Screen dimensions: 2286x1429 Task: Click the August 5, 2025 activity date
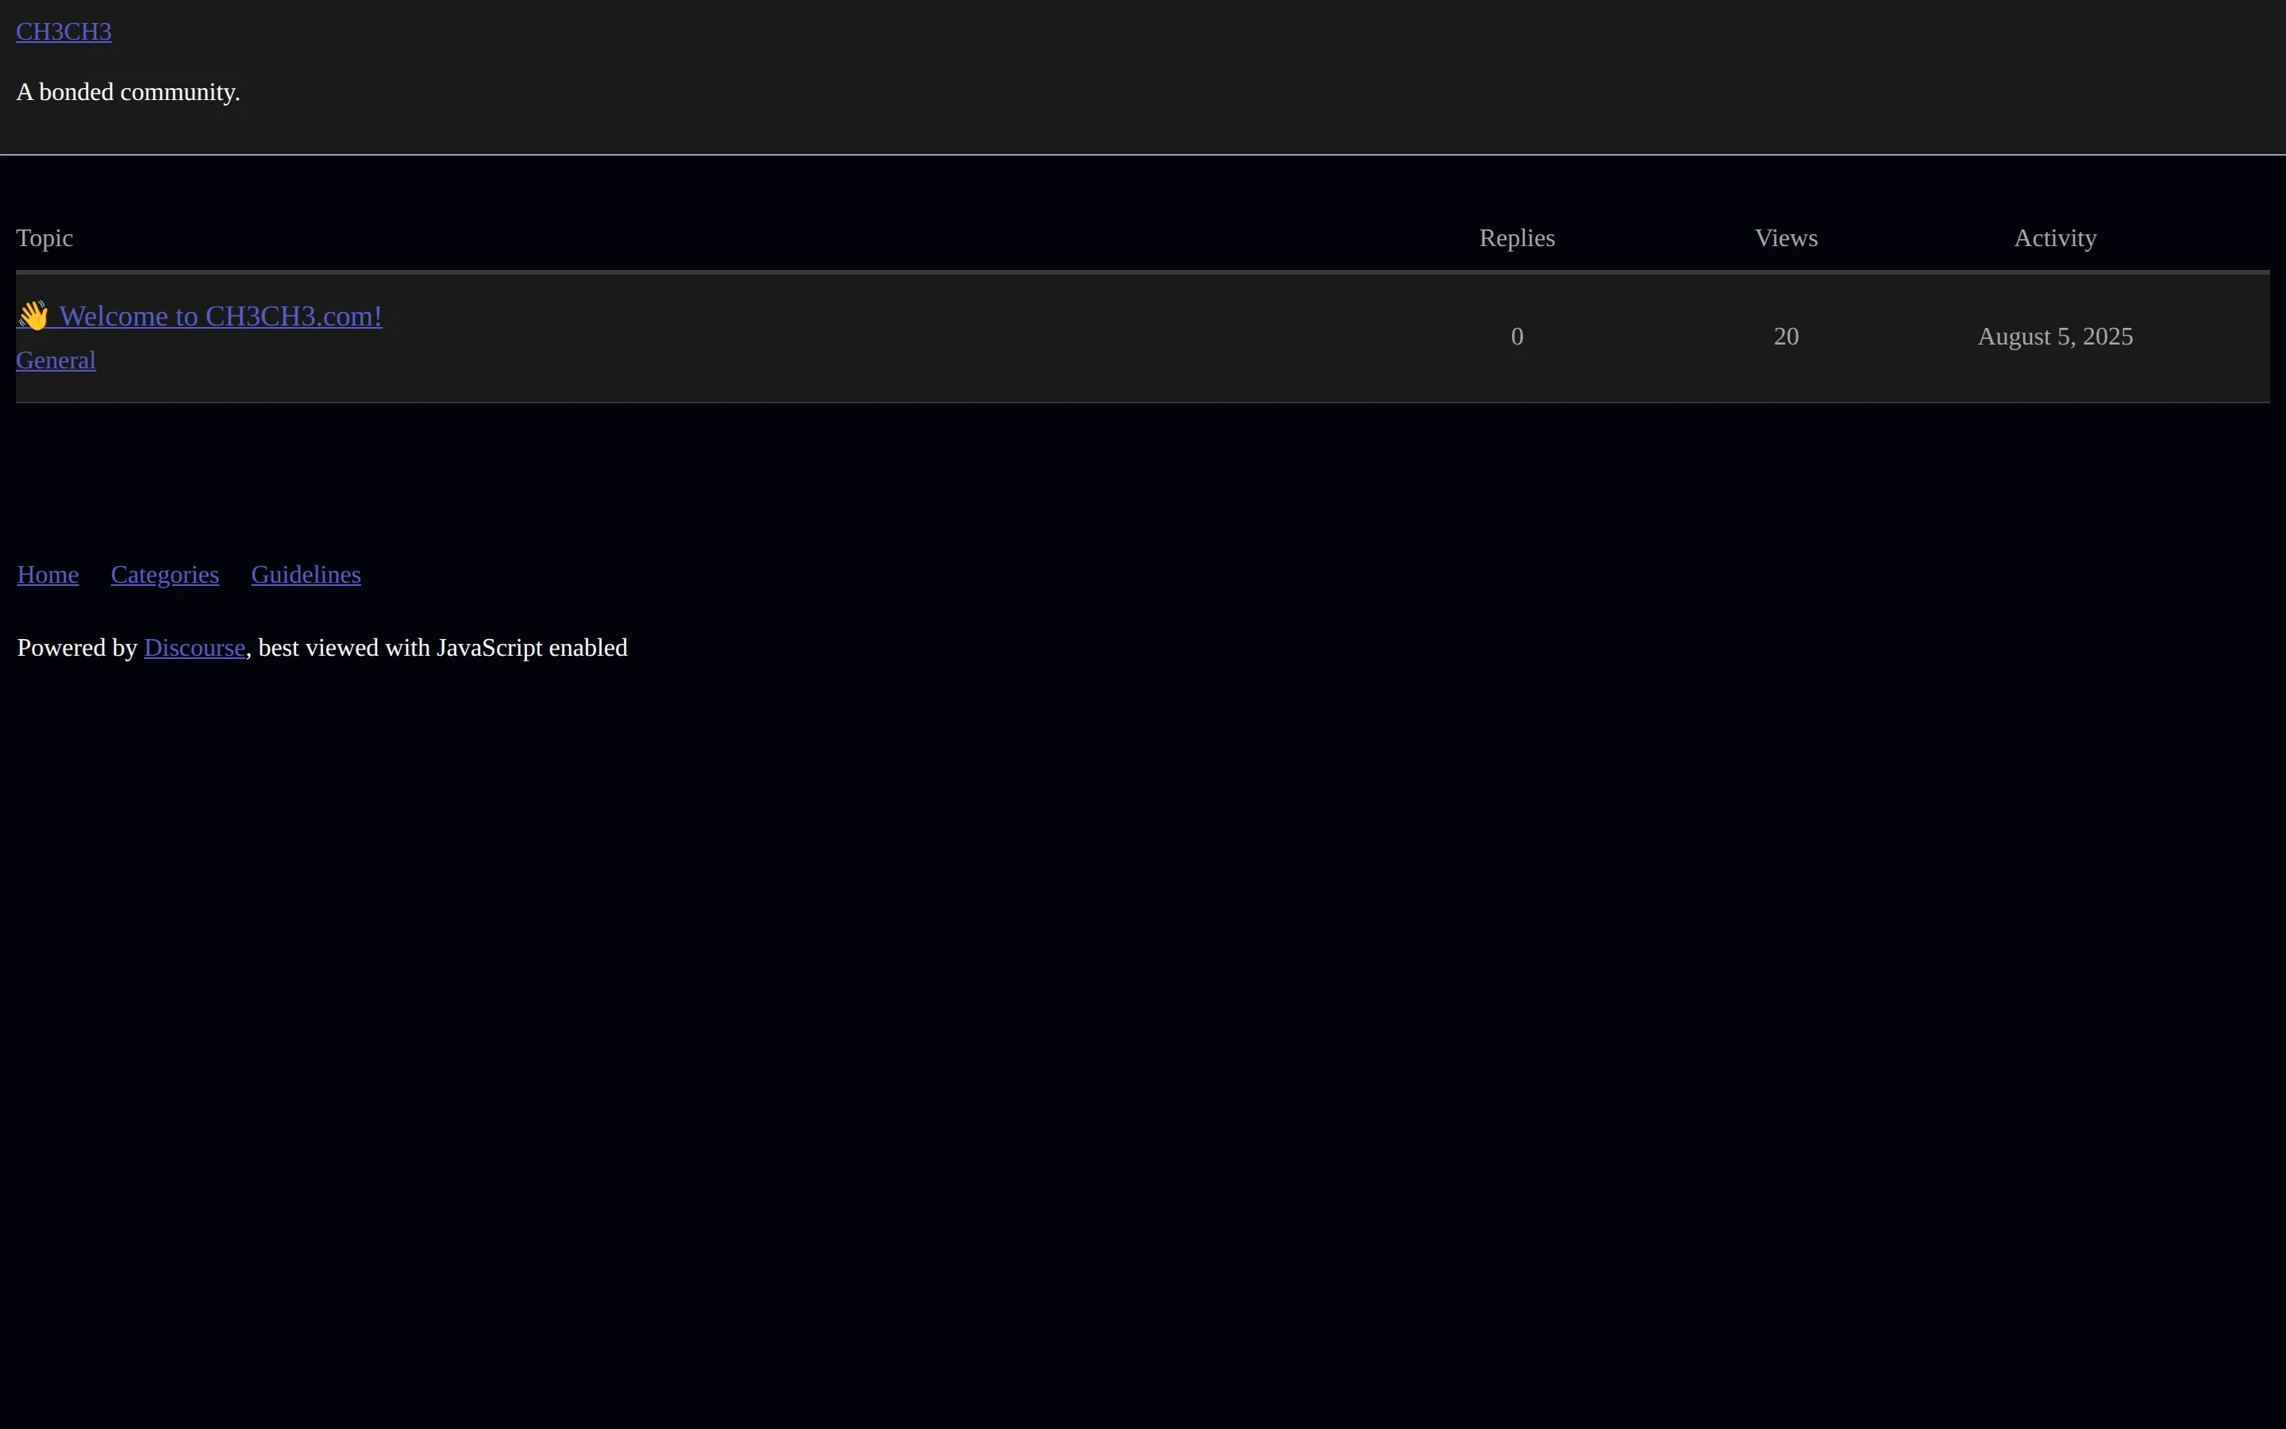[2054, 337]
